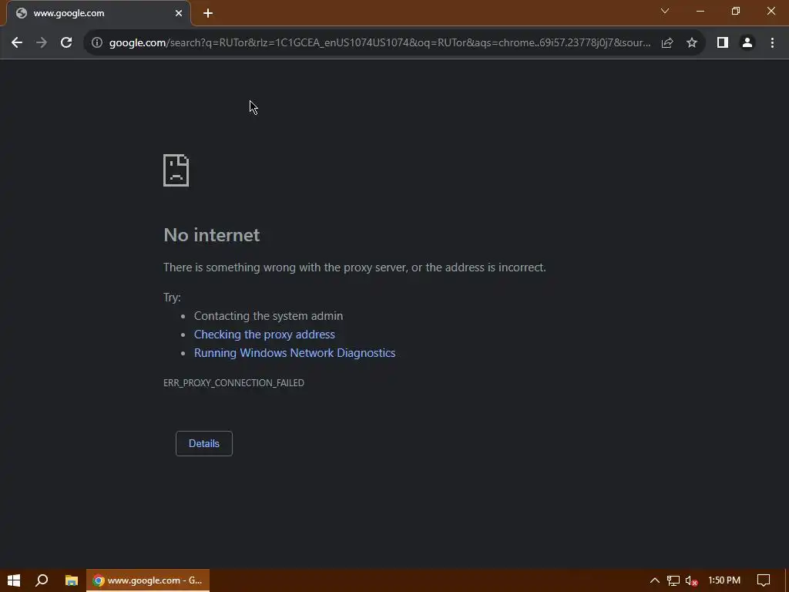
Task: Click the forward navigation arrow
Action: [x=42, y=43]
